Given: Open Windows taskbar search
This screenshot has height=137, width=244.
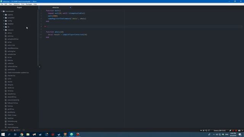Looking at the screenshot, I should point(9,134).
